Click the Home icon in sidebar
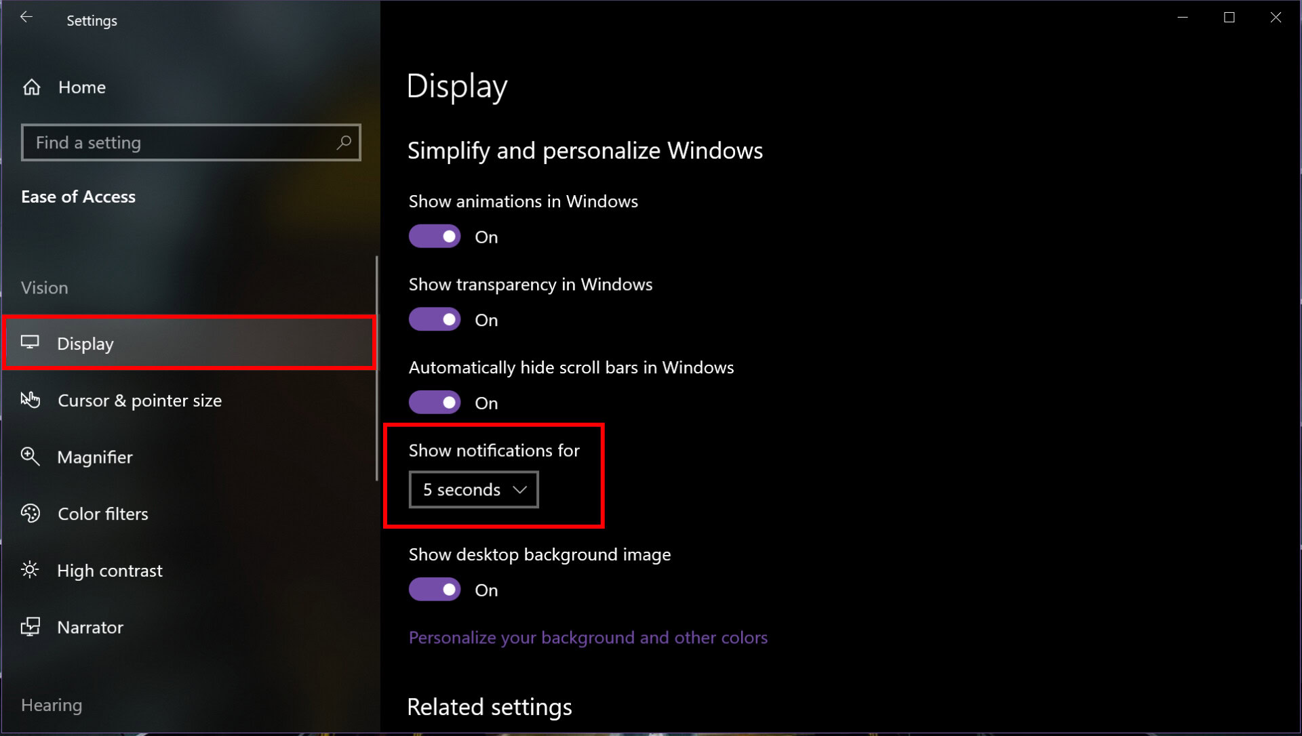Screen dimensions: 1302x736 pyautogui.click(x=31, y=87)
